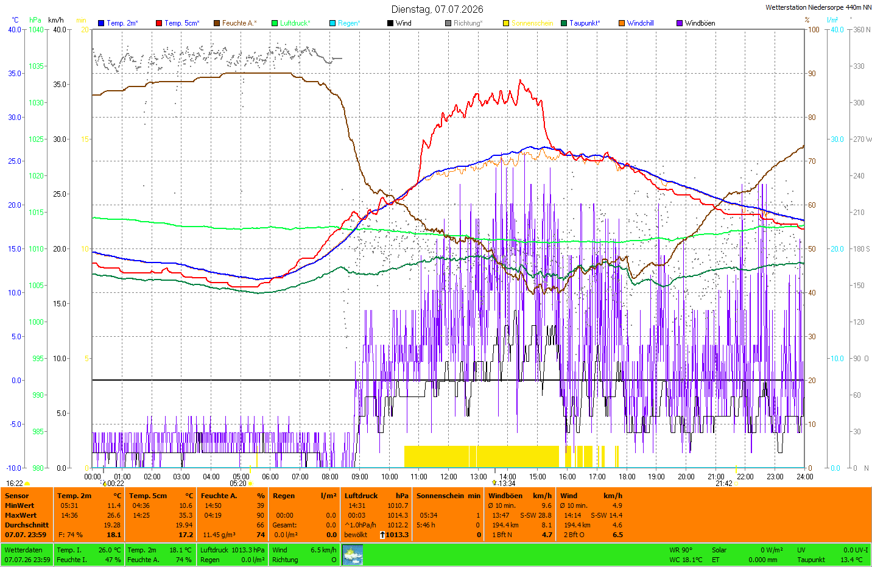The image size is (872, 567).
Task: Click the date title Dienstag, 07.07.2026
Action: 437,9
